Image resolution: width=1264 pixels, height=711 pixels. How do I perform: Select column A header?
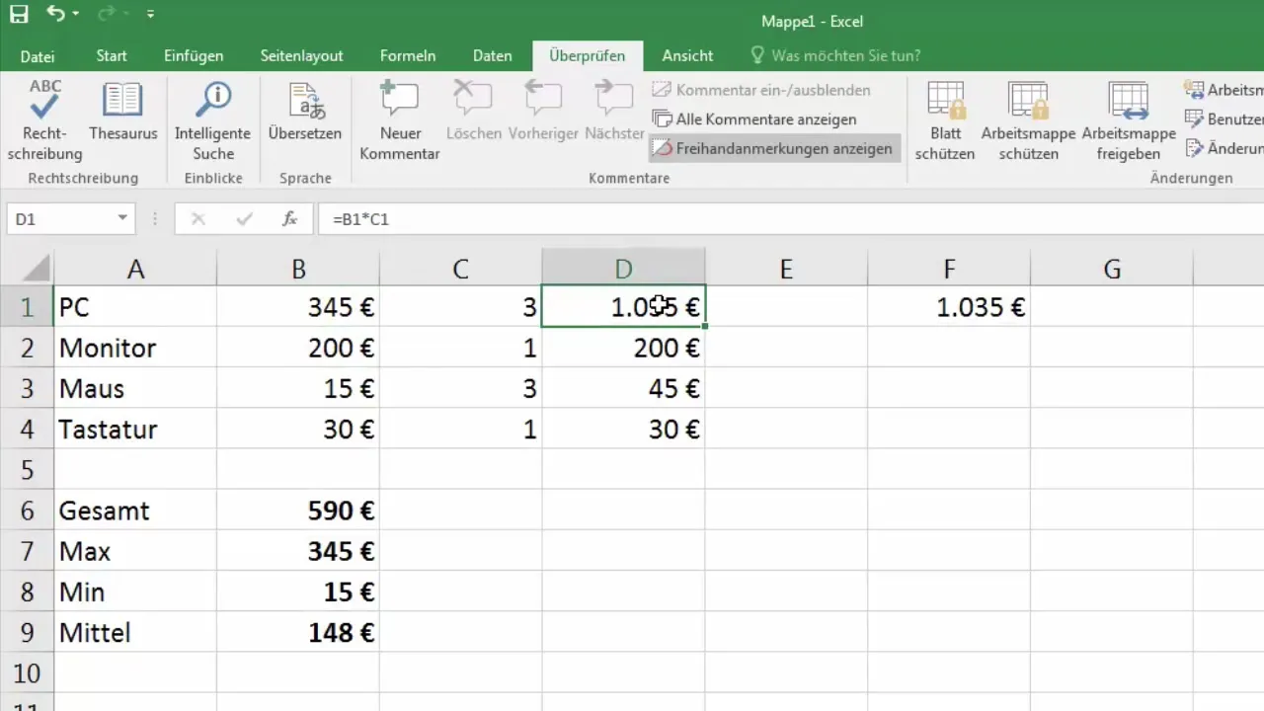(135, 269)
